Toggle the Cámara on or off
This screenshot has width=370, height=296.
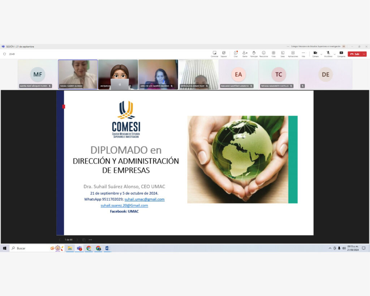315,54
